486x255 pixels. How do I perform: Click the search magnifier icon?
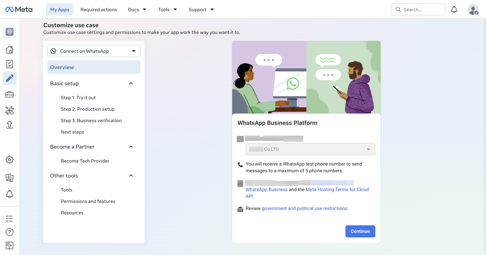tap(398, 9)
